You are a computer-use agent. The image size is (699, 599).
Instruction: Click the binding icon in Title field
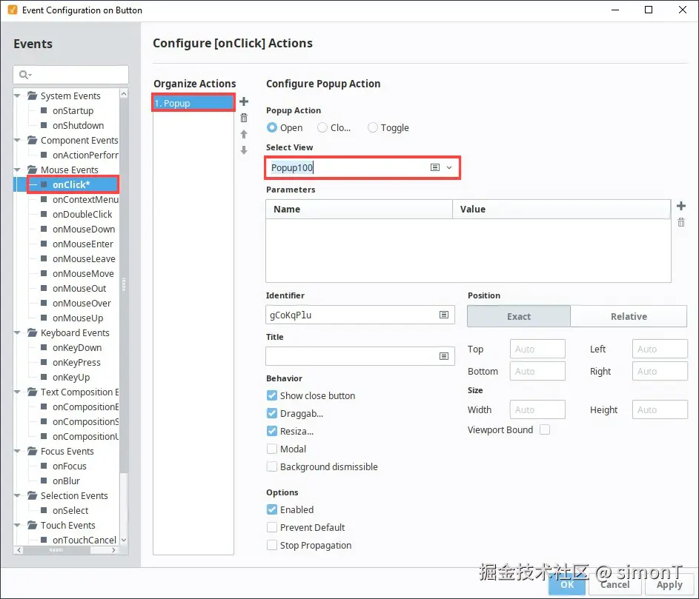pyautogui.click(x=444, y=356)
